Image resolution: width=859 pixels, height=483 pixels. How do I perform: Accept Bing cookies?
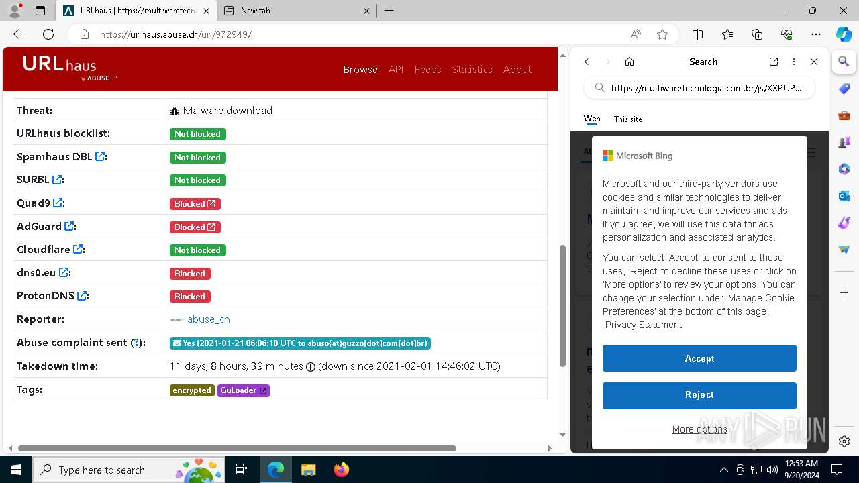(699, 358)
